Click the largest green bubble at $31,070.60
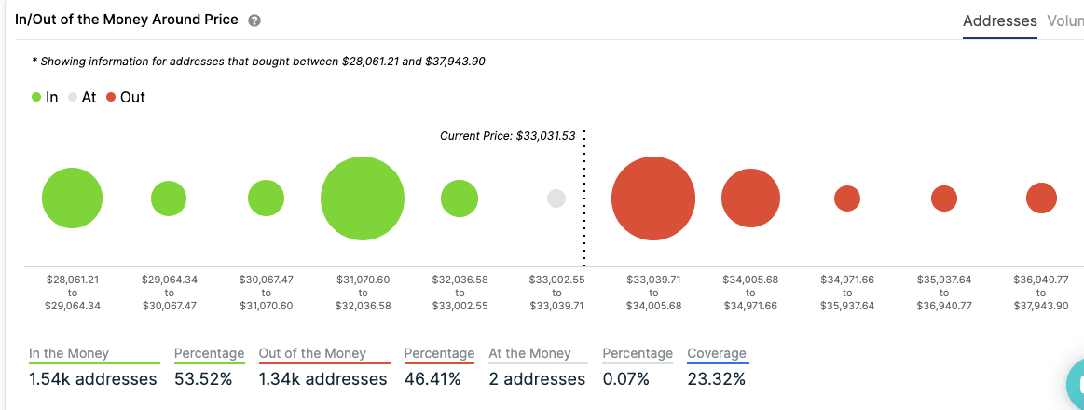1084x410 pixels. point(363,198)
